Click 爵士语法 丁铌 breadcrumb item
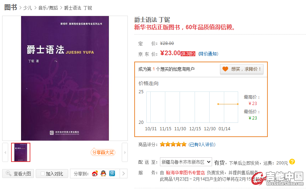The width and height of the screenshot is (306, 189). (78, 8)
